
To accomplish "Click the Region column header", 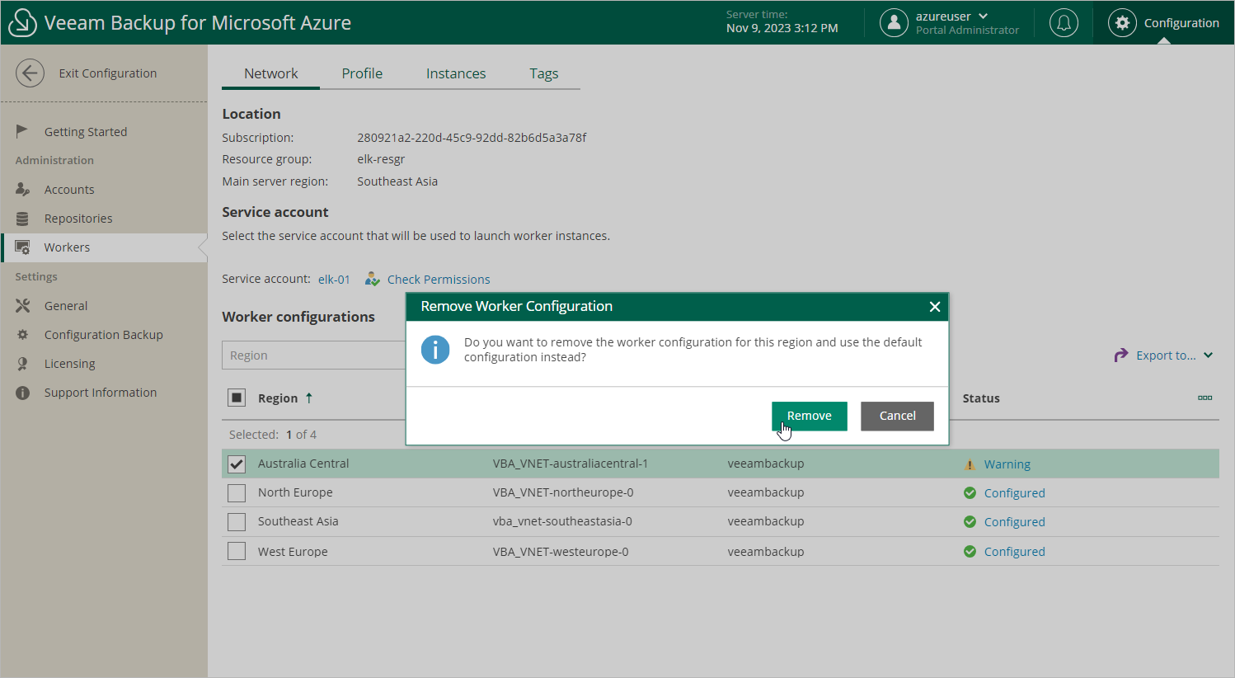I will click(278, 398).
